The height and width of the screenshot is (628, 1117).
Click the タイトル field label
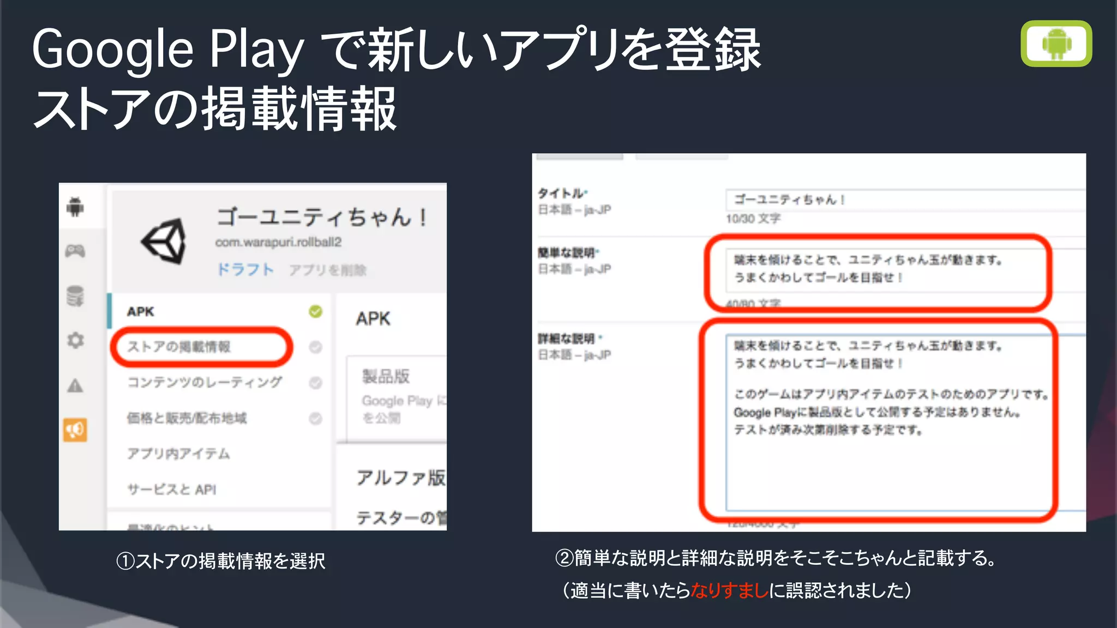coord(563,194)
